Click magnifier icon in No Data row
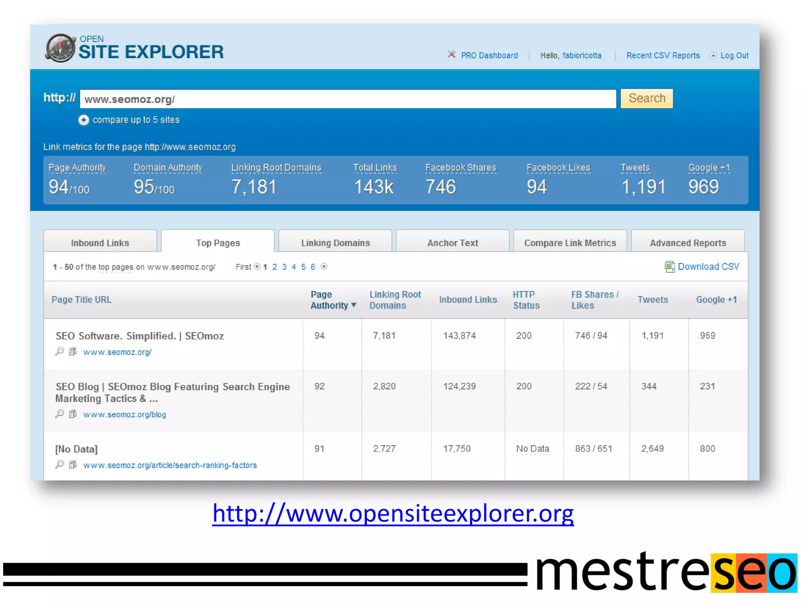This screenshot has width=807, height=605. pyautogui.click(x=60, y=464)
